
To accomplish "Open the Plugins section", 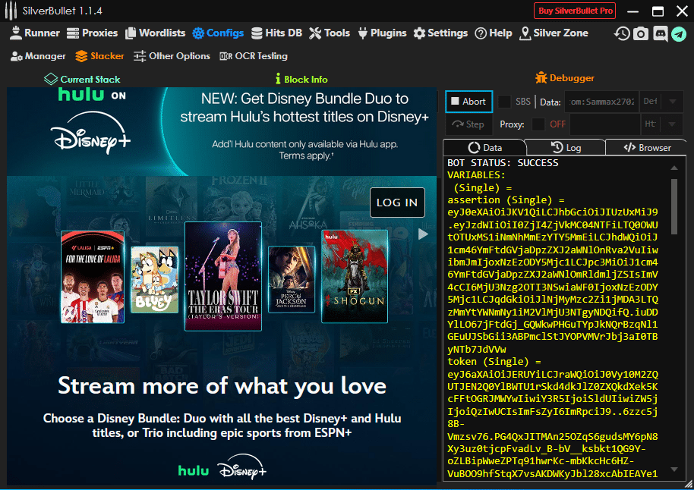I will (x=382, y=33).
